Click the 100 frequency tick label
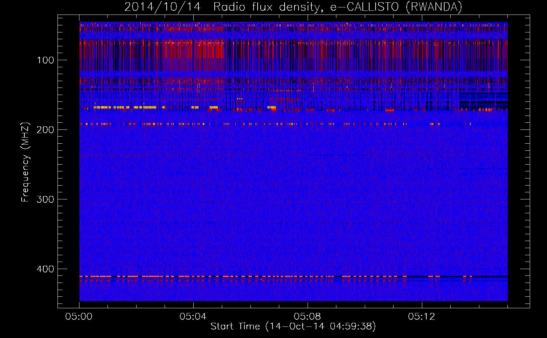 click(x=46, y=60)
